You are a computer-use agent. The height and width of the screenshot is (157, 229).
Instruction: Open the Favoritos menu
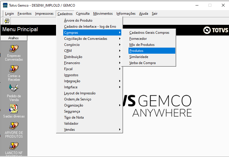click(25, 14)
